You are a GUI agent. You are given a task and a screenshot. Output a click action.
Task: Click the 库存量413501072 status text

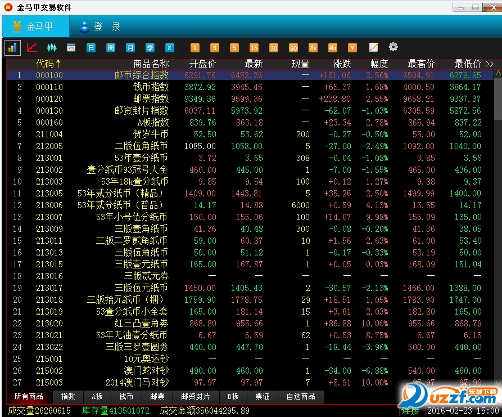click(x=116, y=411)
